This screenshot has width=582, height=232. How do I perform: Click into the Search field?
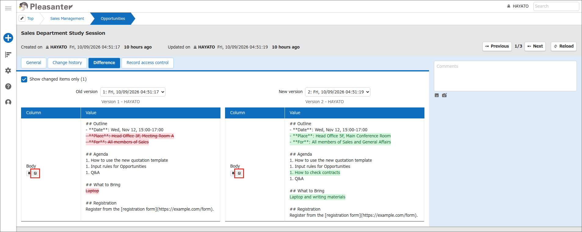coord(556,6)
